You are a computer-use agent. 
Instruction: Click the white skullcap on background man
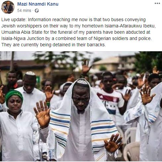point(30,73)
